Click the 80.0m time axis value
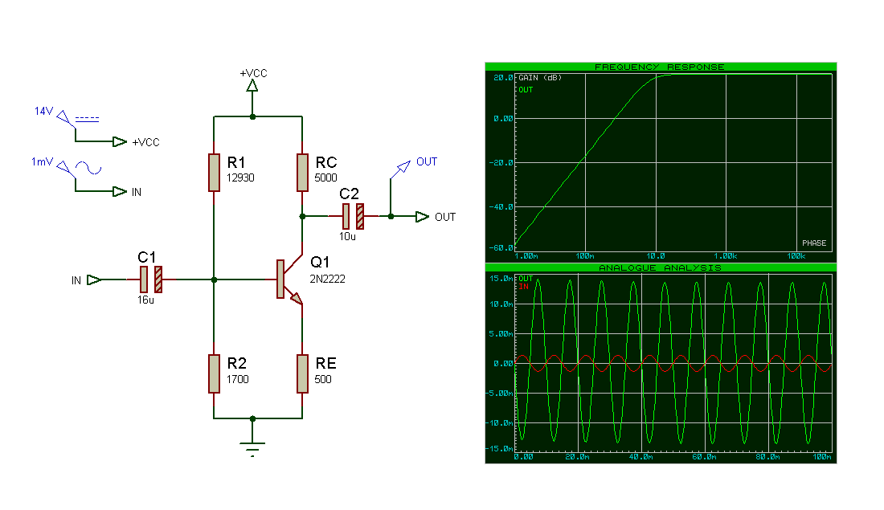Screen dimensions: 884x510 pos(767,457)
